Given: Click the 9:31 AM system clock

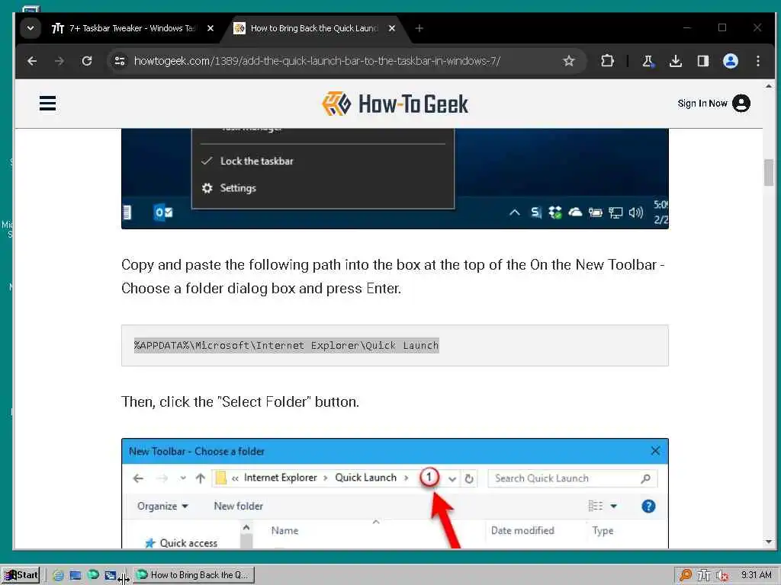Looking at the screenshot, I should (756, 575).
